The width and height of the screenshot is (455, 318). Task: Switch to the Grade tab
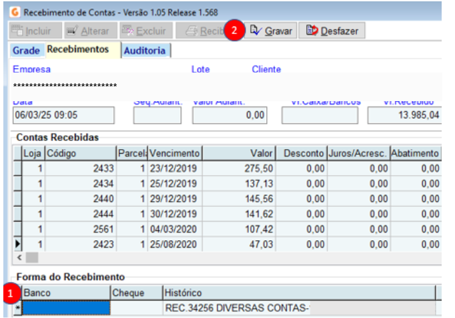(x=26, y=51)
